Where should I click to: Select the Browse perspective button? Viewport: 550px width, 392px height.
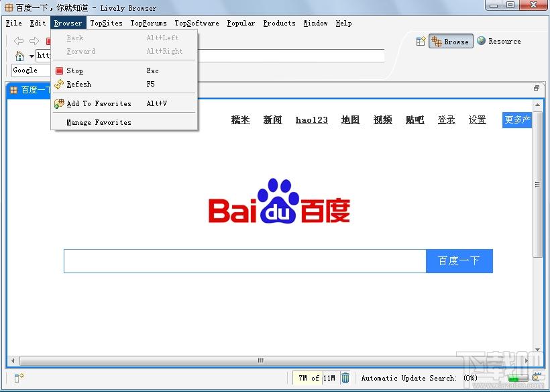[451, 42]
